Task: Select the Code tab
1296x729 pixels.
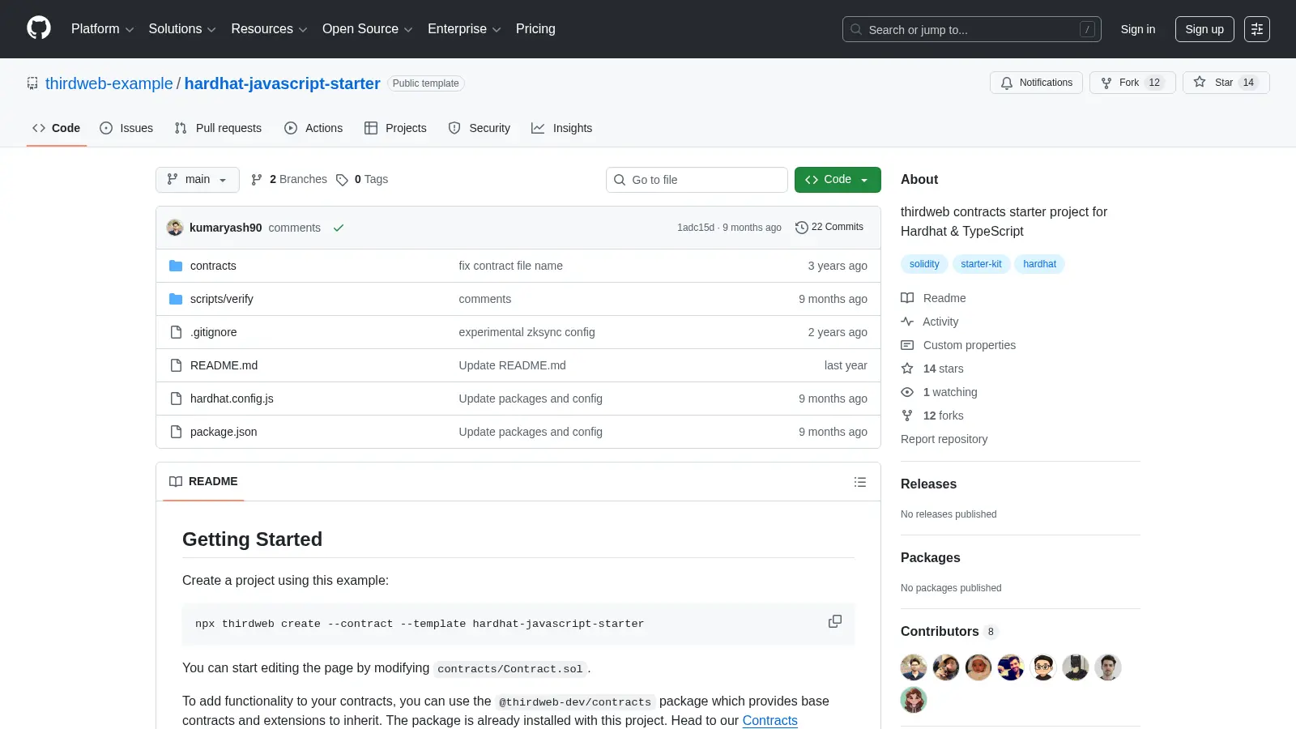Action: (57, 128)
